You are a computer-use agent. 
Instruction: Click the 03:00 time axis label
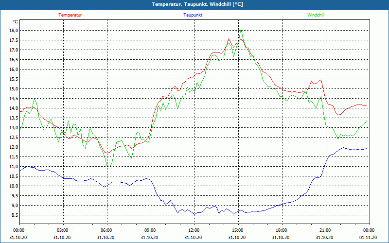pos(63,230)
